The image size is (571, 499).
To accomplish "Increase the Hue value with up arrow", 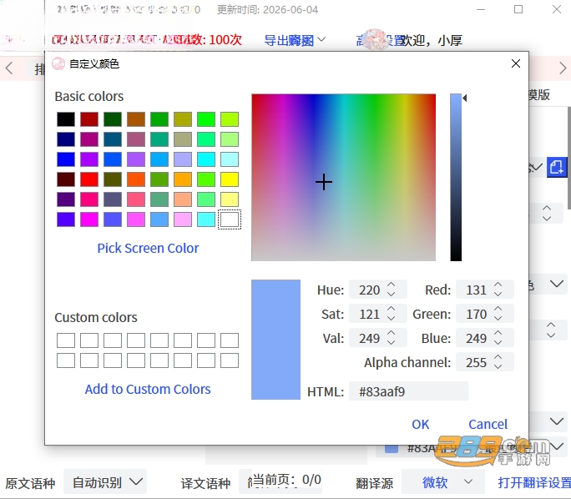I will (x=392, y=285).
